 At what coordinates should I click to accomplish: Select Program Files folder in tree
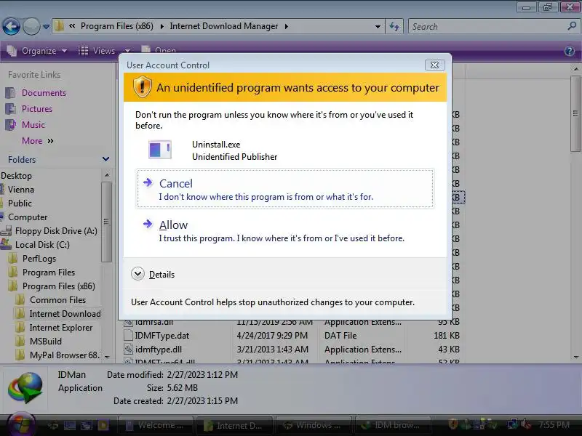(x=49, y=272)
